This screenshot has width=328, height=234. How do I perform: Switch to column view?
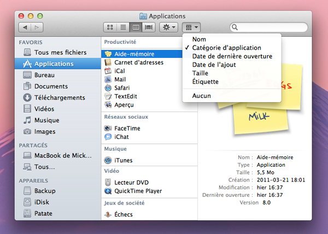pos(136,27)
